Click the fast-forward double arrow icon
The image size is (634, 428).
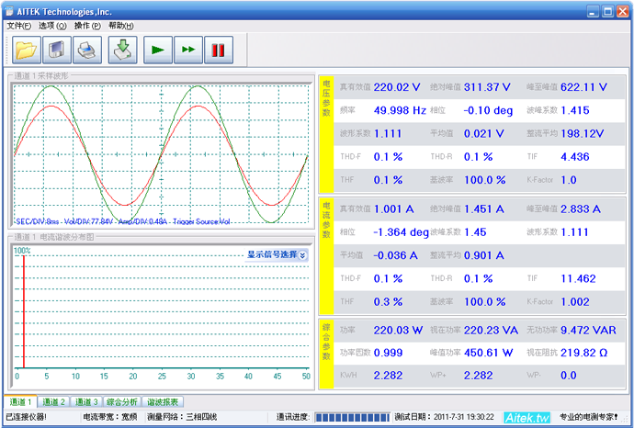click(187, 50)
